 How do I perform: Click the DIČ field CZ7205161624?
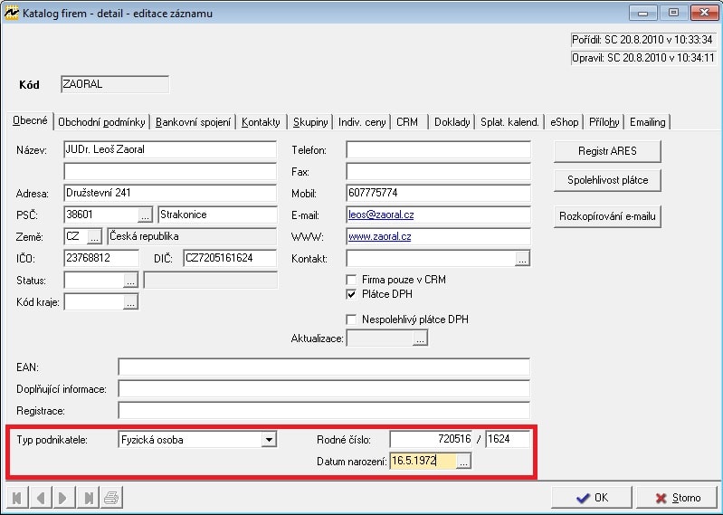pyautogui.click(x=230, y=258)
